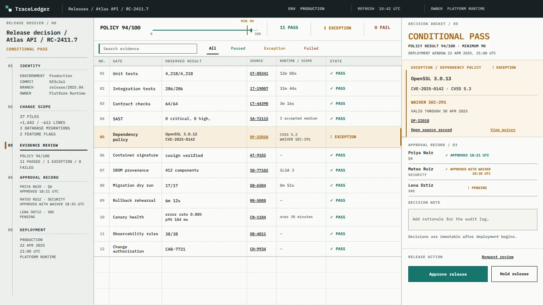Click the GATE column header
Viewport: 543px width, 305px height.
pyautogui.click(x=118, y=61)
